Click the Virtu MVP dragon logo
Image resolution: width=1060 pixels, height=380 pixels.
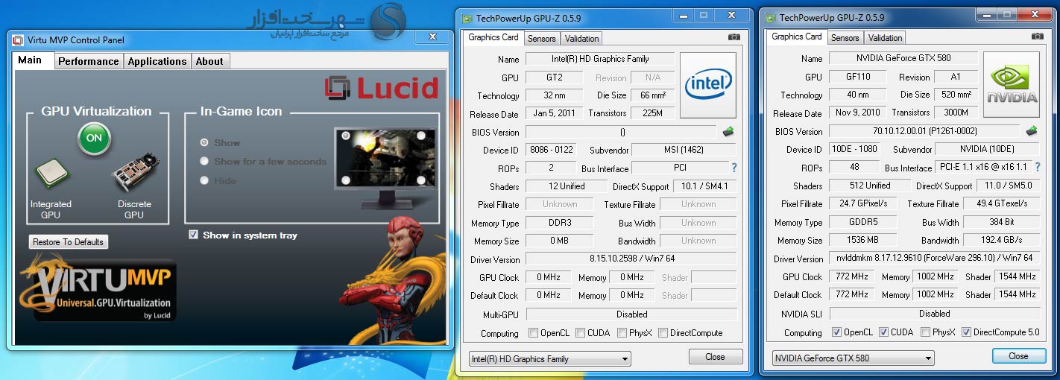click(x=98, y=289)
